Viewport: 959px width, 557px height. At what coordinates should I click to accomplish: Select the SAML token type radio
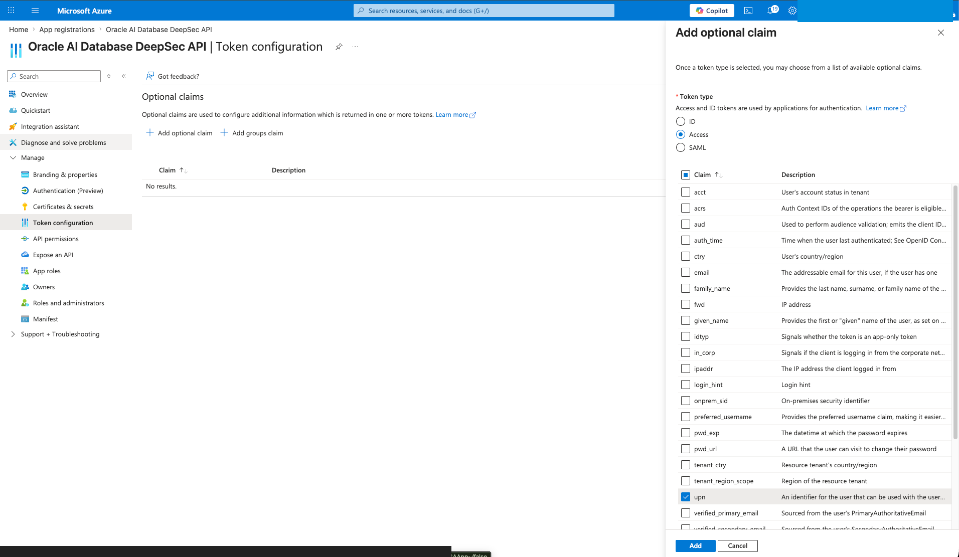point(681,147)
